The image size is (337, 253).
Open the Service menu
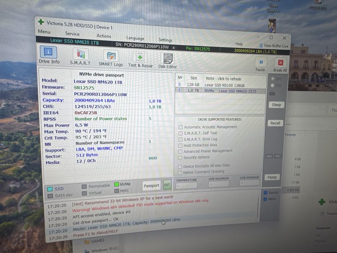(72, 34)
